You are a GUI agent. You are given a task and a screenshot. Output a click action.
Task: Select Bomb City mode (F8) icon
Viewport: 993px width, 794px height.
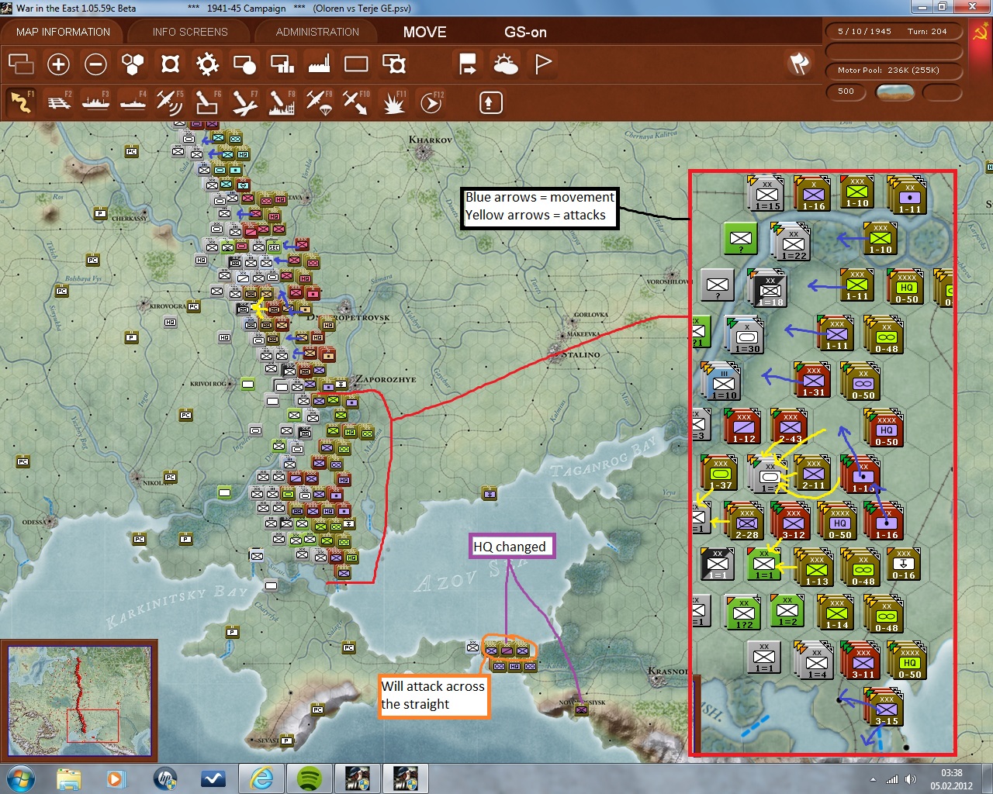click(282, 102)
